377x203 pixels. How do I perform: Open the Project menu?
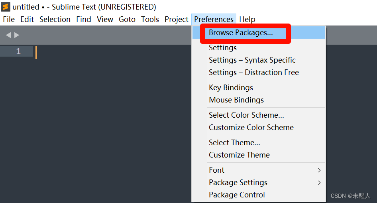tap(176, 19)
